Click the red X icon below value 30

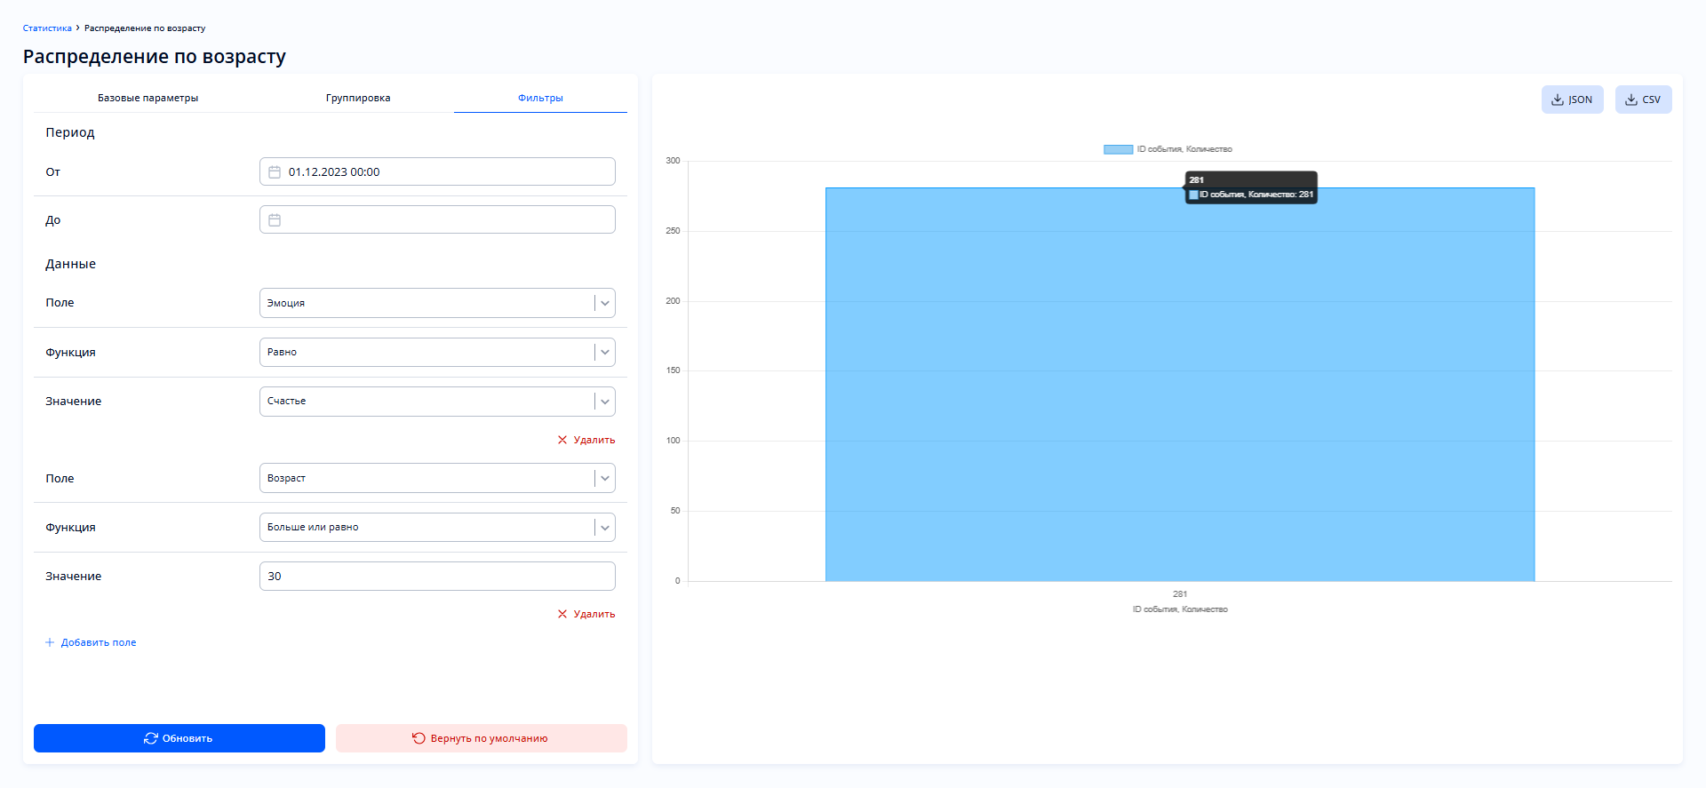562,615
